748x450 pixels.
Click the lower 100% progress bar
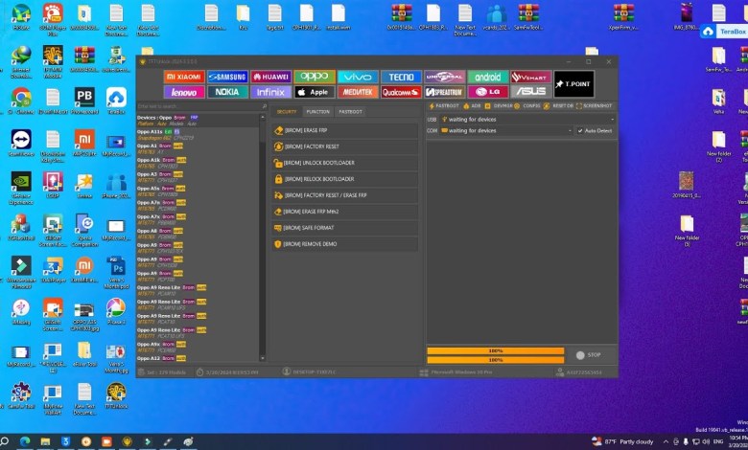495,360
